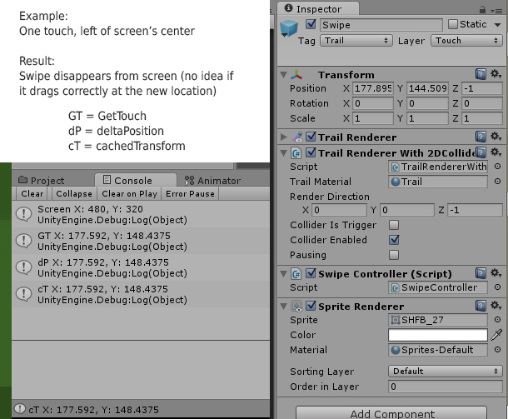Toggle the Error Pause button
This screenshot has width=508, height=419.
pos(190,194)
